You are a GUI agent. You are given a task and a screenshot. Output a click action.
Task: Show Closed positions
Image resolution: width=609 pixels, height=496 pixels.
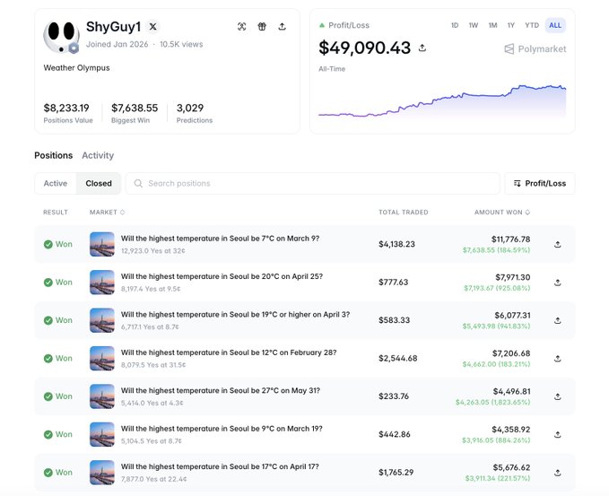(x=99, y=183)
